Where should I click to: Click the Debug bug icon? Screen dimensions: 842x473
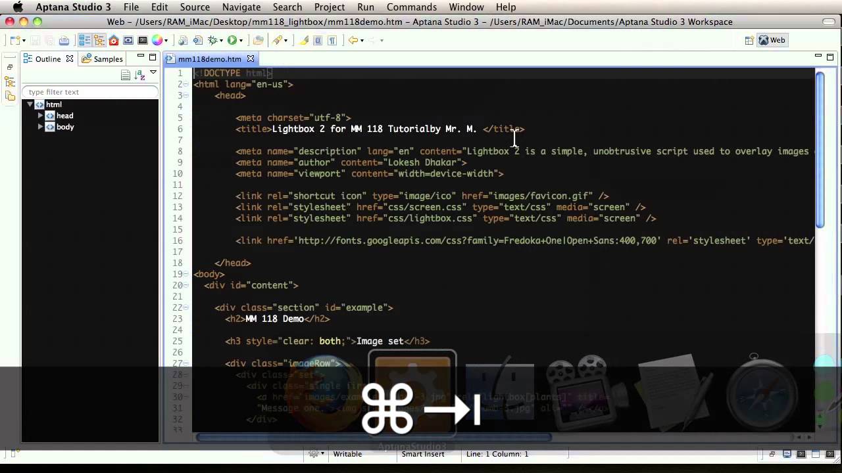pos(212,40)
